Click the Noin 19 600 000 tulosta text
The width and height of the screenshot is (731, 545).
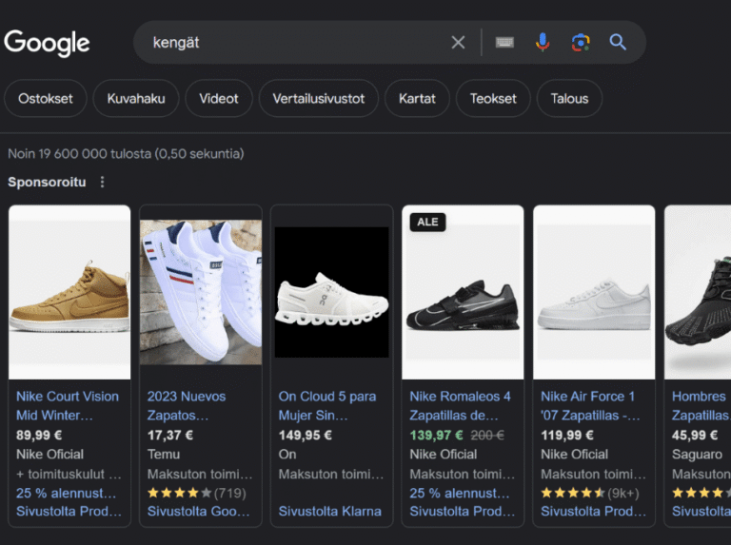(126, 154)
